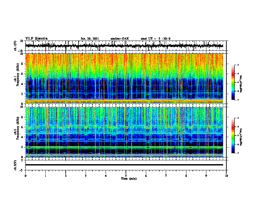Click the "7" tick on the time axis
Image resolution: width=255 pixels, height=197 pixels.
tap(166, 176)
